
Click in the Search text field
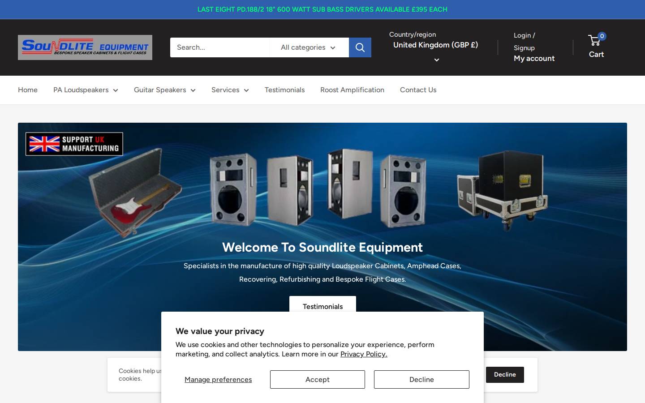[219, 47]
